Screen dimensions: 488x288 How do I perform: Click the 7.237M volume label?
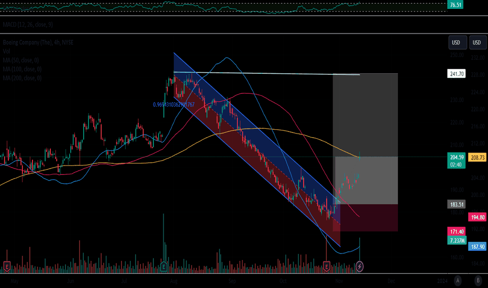coord(457,240)
